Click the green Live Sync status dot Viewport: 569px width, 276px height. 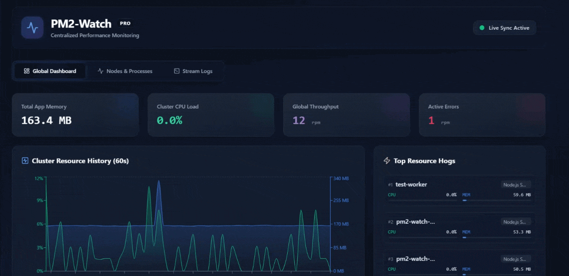(482, 28)
